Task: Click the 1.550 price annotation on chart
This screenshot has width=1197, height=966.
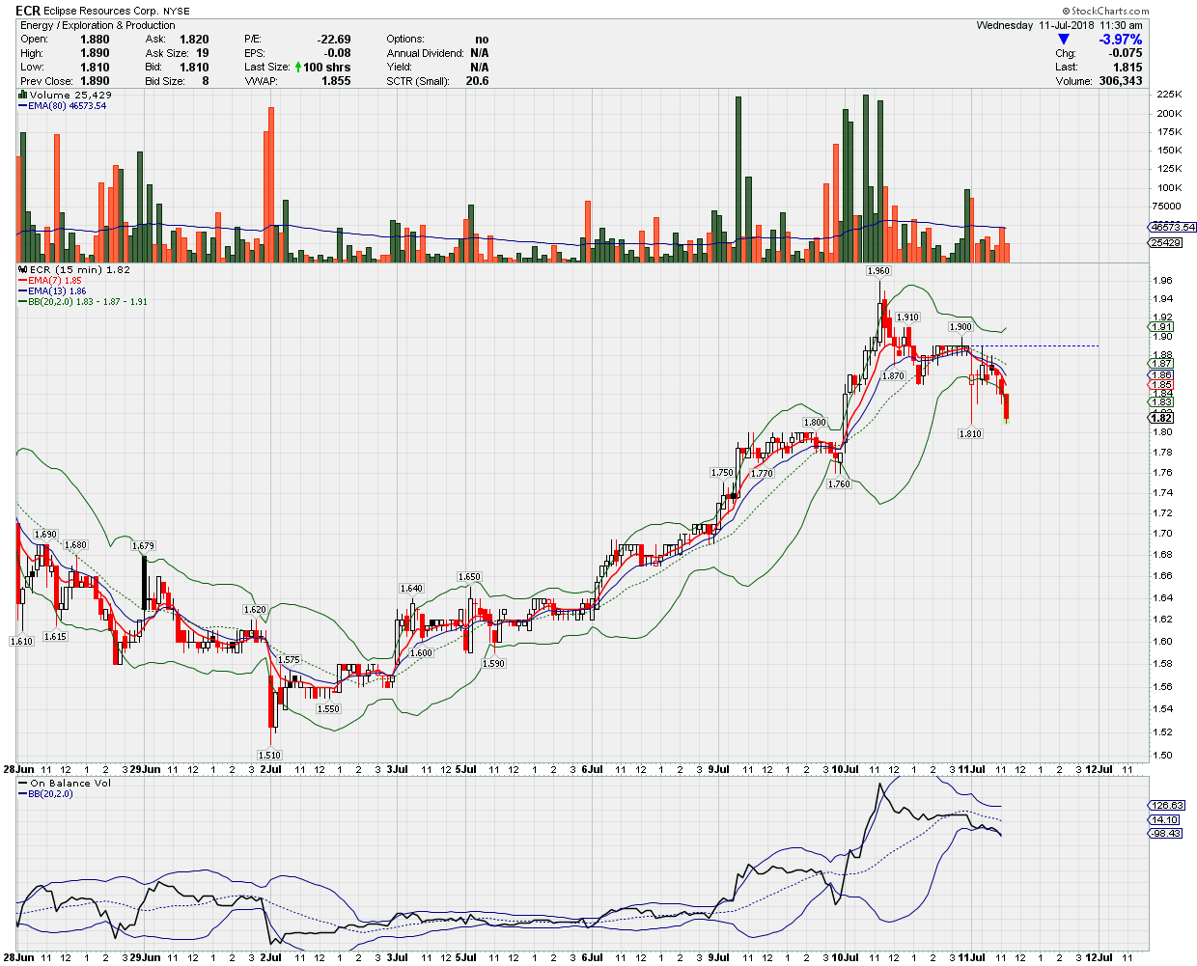Action: (x=328, y=708)
